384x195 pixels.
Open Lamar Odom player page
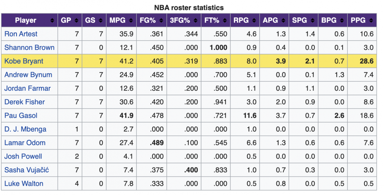pyautogui.click(x=25, y=143)
